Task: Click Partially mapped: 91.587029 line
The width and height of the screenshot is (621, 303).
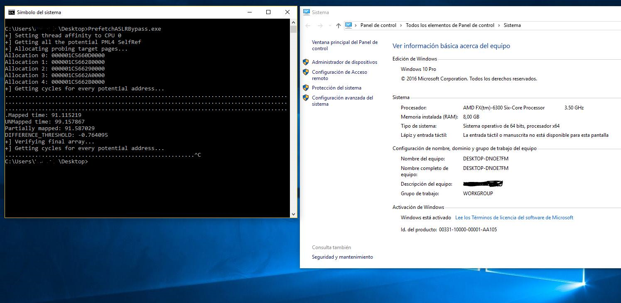Action: coord(50,128)
